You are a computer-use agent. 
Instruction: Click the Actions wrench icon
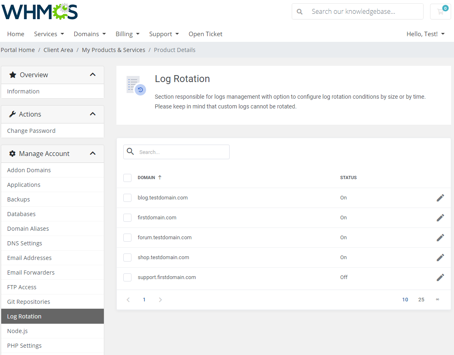pyautogui.click(x=13, y=114)
